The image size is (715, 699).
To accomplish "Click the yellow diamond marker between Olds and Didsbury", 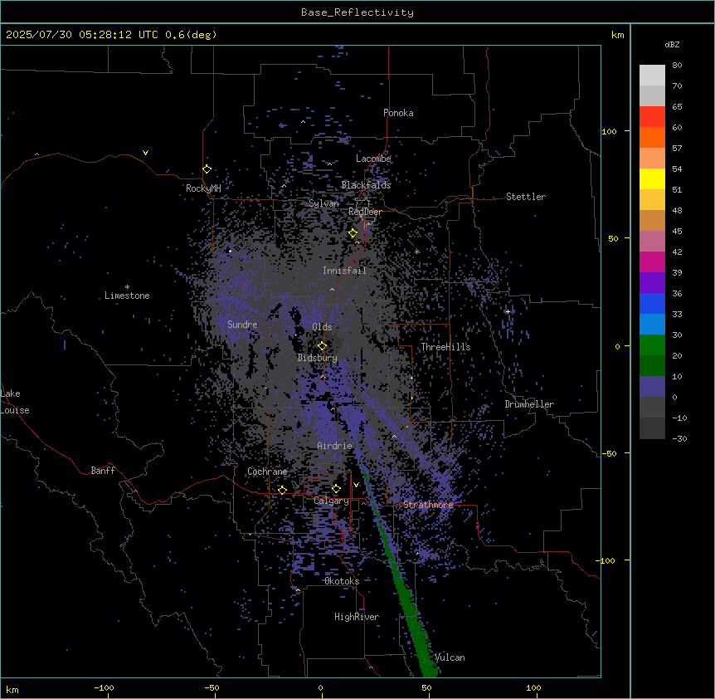I will [322, 345].
